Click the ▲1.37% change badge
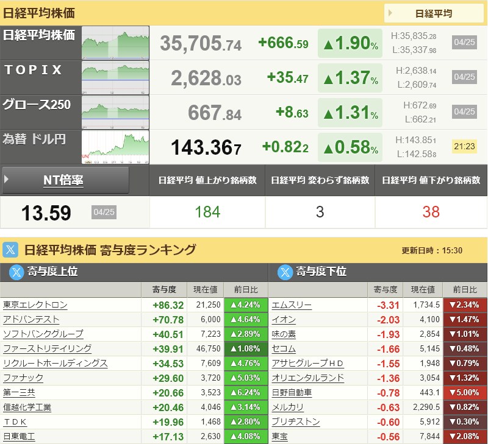This screenshot has width=488, height=444. coord(350,78)
